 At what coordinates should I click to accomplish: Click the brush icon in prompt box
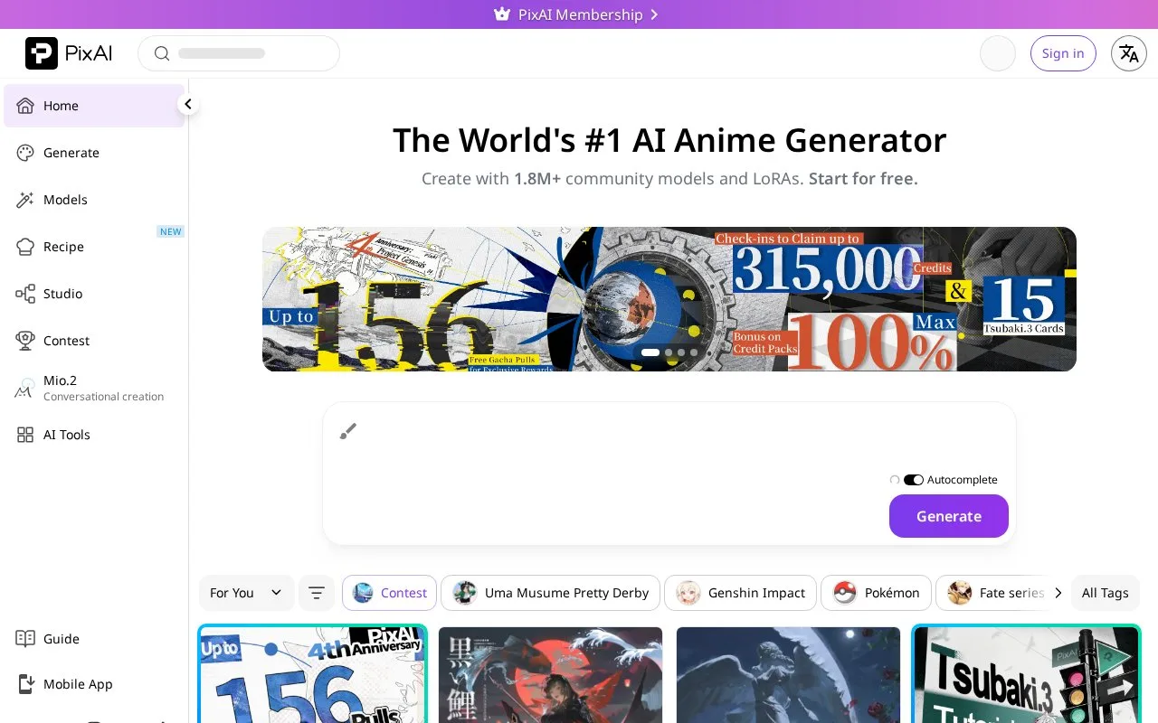coord(348,431)
